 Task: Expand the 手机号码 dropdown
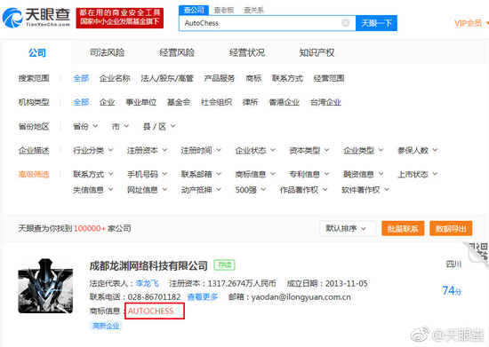[147, 174]
